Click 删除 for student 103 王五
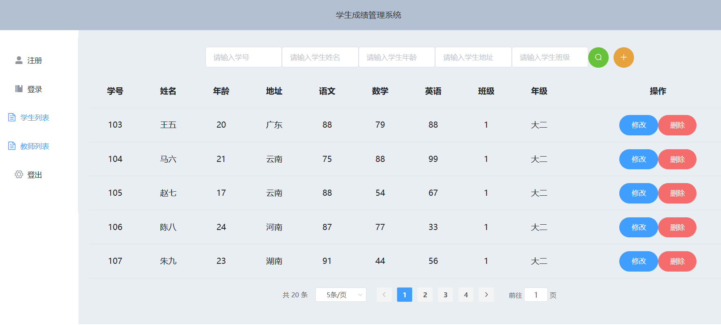721x325 pixels. (677, 125)
